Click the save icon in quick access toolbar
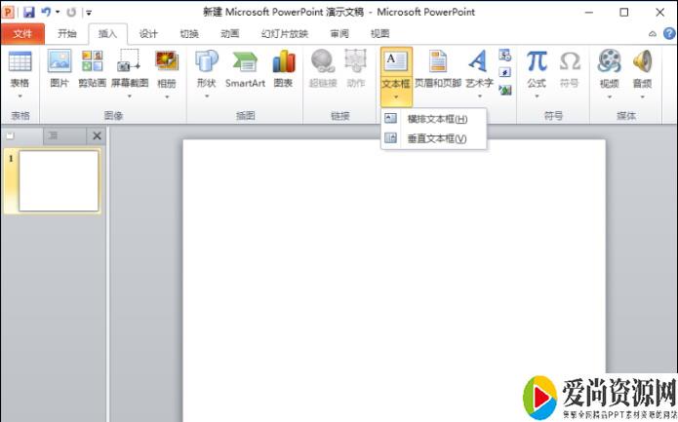Viewport: 678px width, 422px height. tap(28, 13)
